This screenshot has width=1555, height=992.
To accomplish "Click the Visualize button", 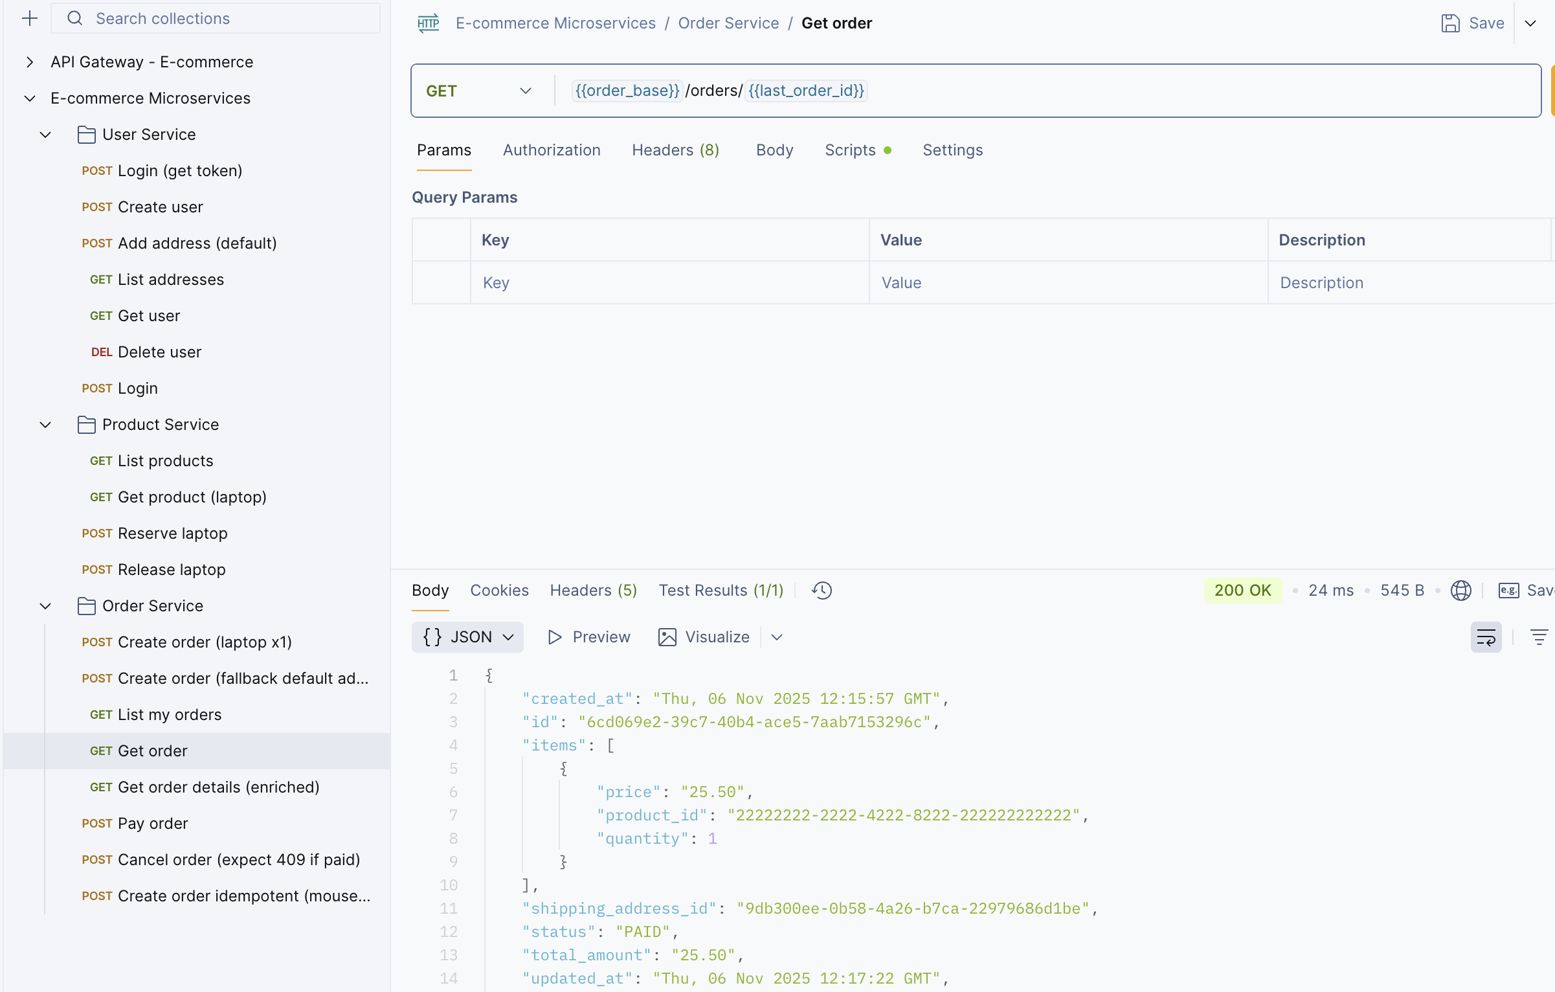I will pyautogui.click(x=704, y=637).
